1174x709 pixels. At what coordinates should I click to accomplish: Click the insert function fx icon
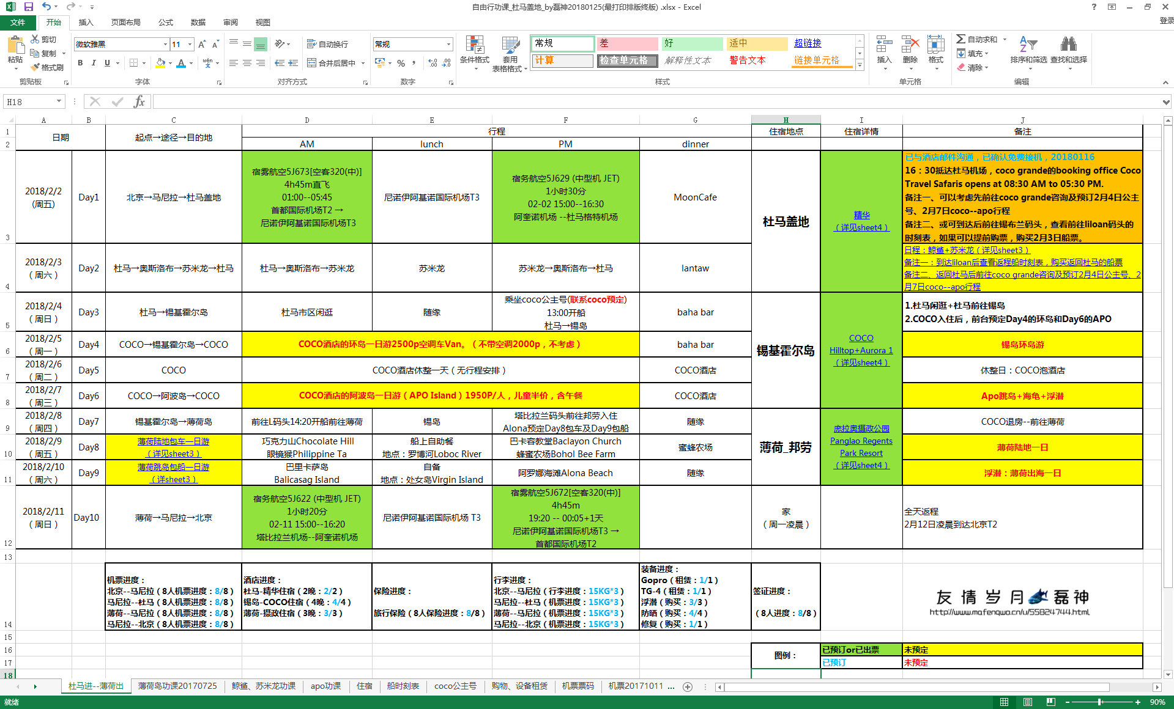tap(139, 101)
